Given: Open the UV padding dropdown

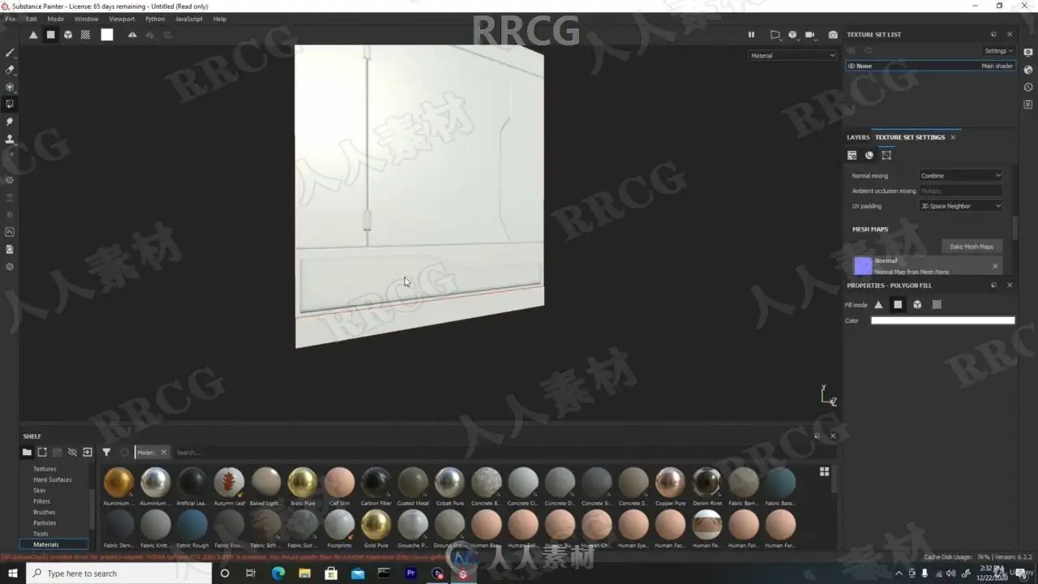Looking at the screenshot, I should pyautogui.click(x=960, y=206).
